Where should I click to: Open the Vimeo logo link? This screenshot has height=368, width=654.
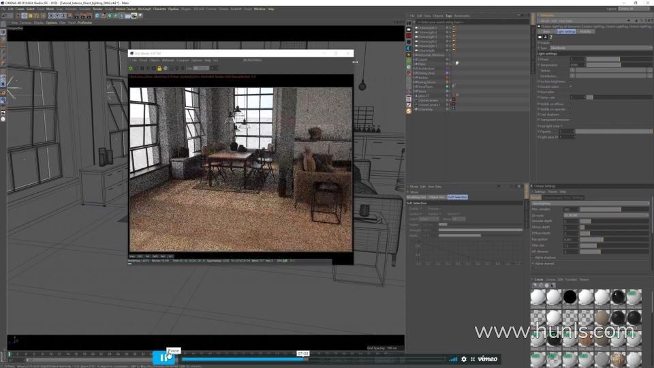[487, 359]
